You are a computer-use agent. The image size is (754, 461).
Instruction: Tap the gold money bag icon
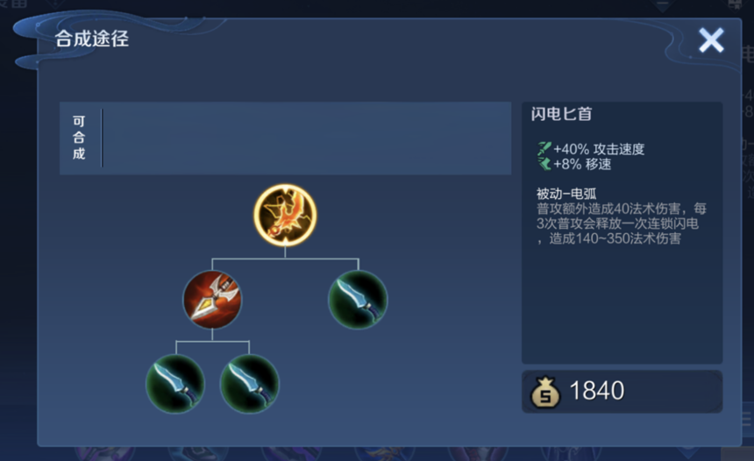pos(544,391)
